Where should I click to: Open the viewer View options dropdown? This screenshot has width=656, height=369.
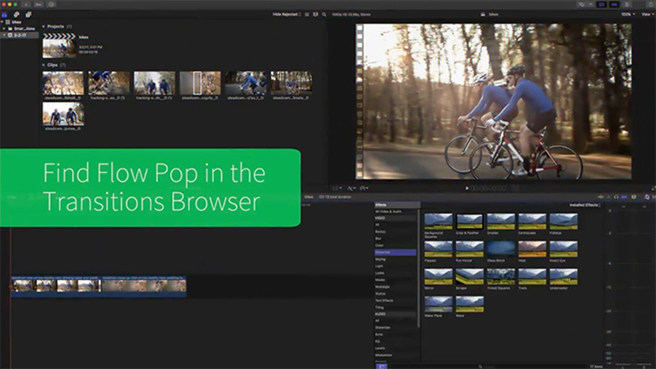point(647,15)
